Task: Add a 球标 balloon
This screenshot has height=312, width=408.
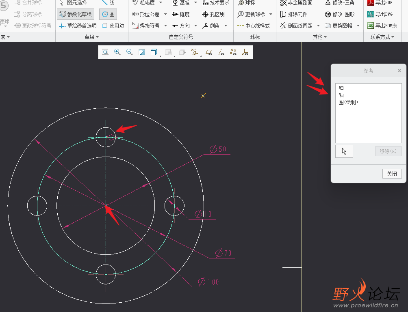Action: (x=246, y=3)
